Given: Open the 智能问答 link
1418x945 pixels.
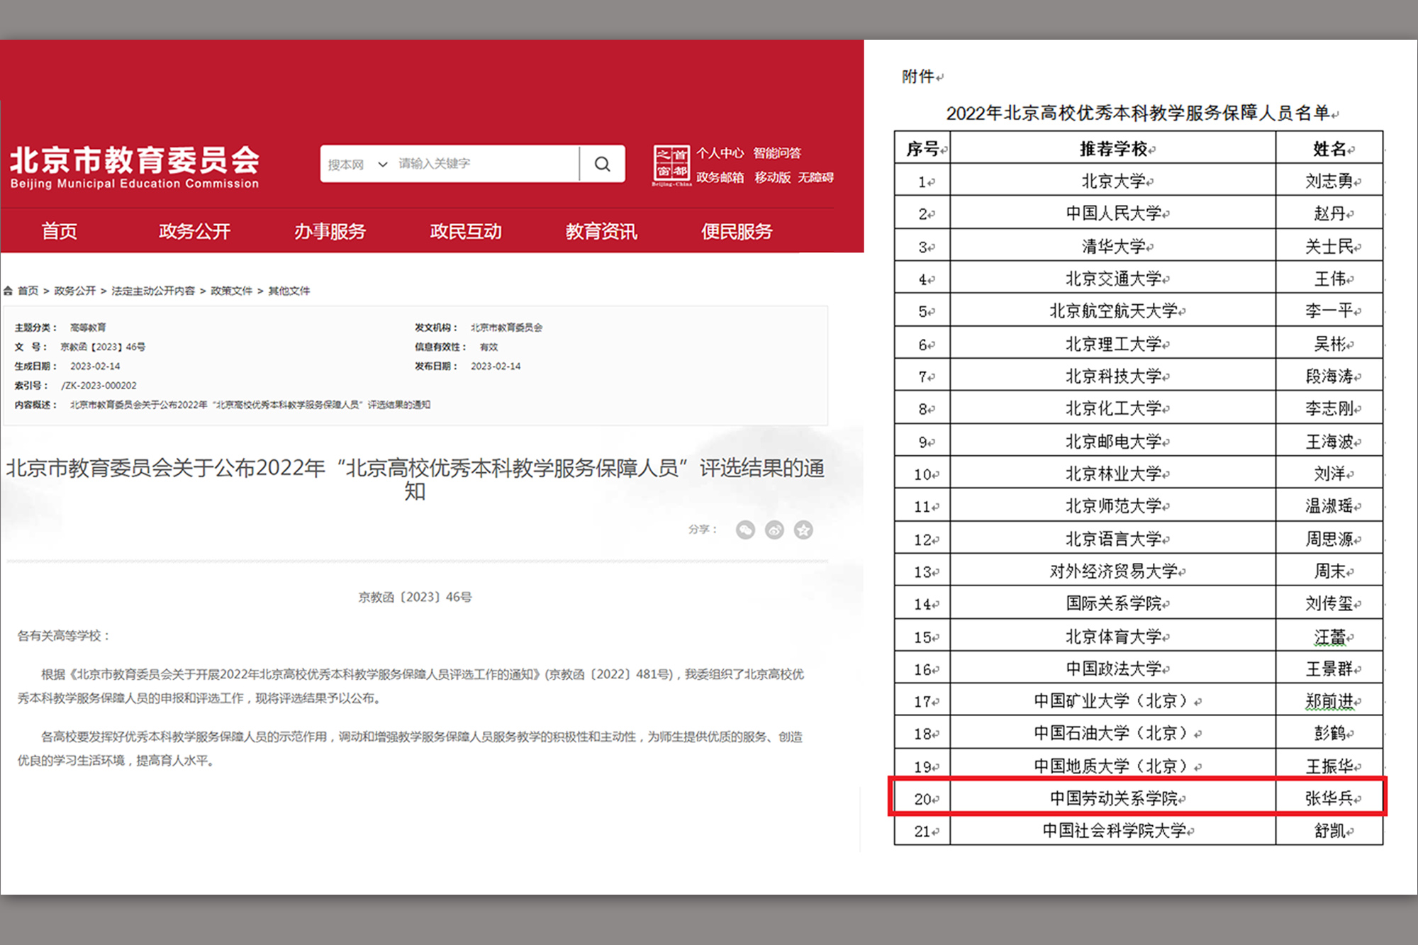Looking at the screenshot, I should pyautogui.click(x=777, y=153).
